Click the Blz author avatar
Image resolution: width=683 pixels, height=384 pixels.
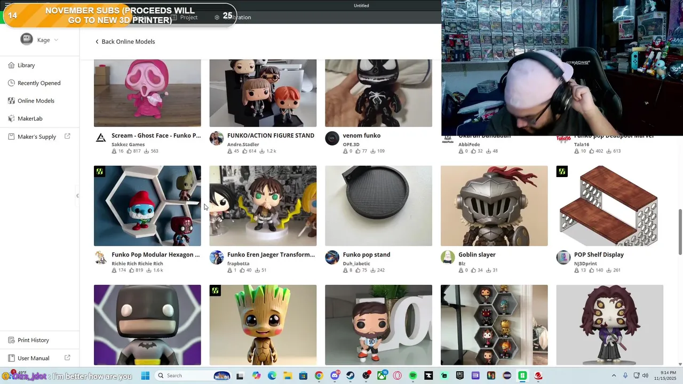coord(448,258)
